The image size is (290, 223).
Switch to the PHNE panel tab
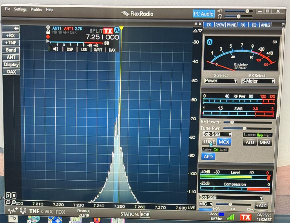(231, 25)
